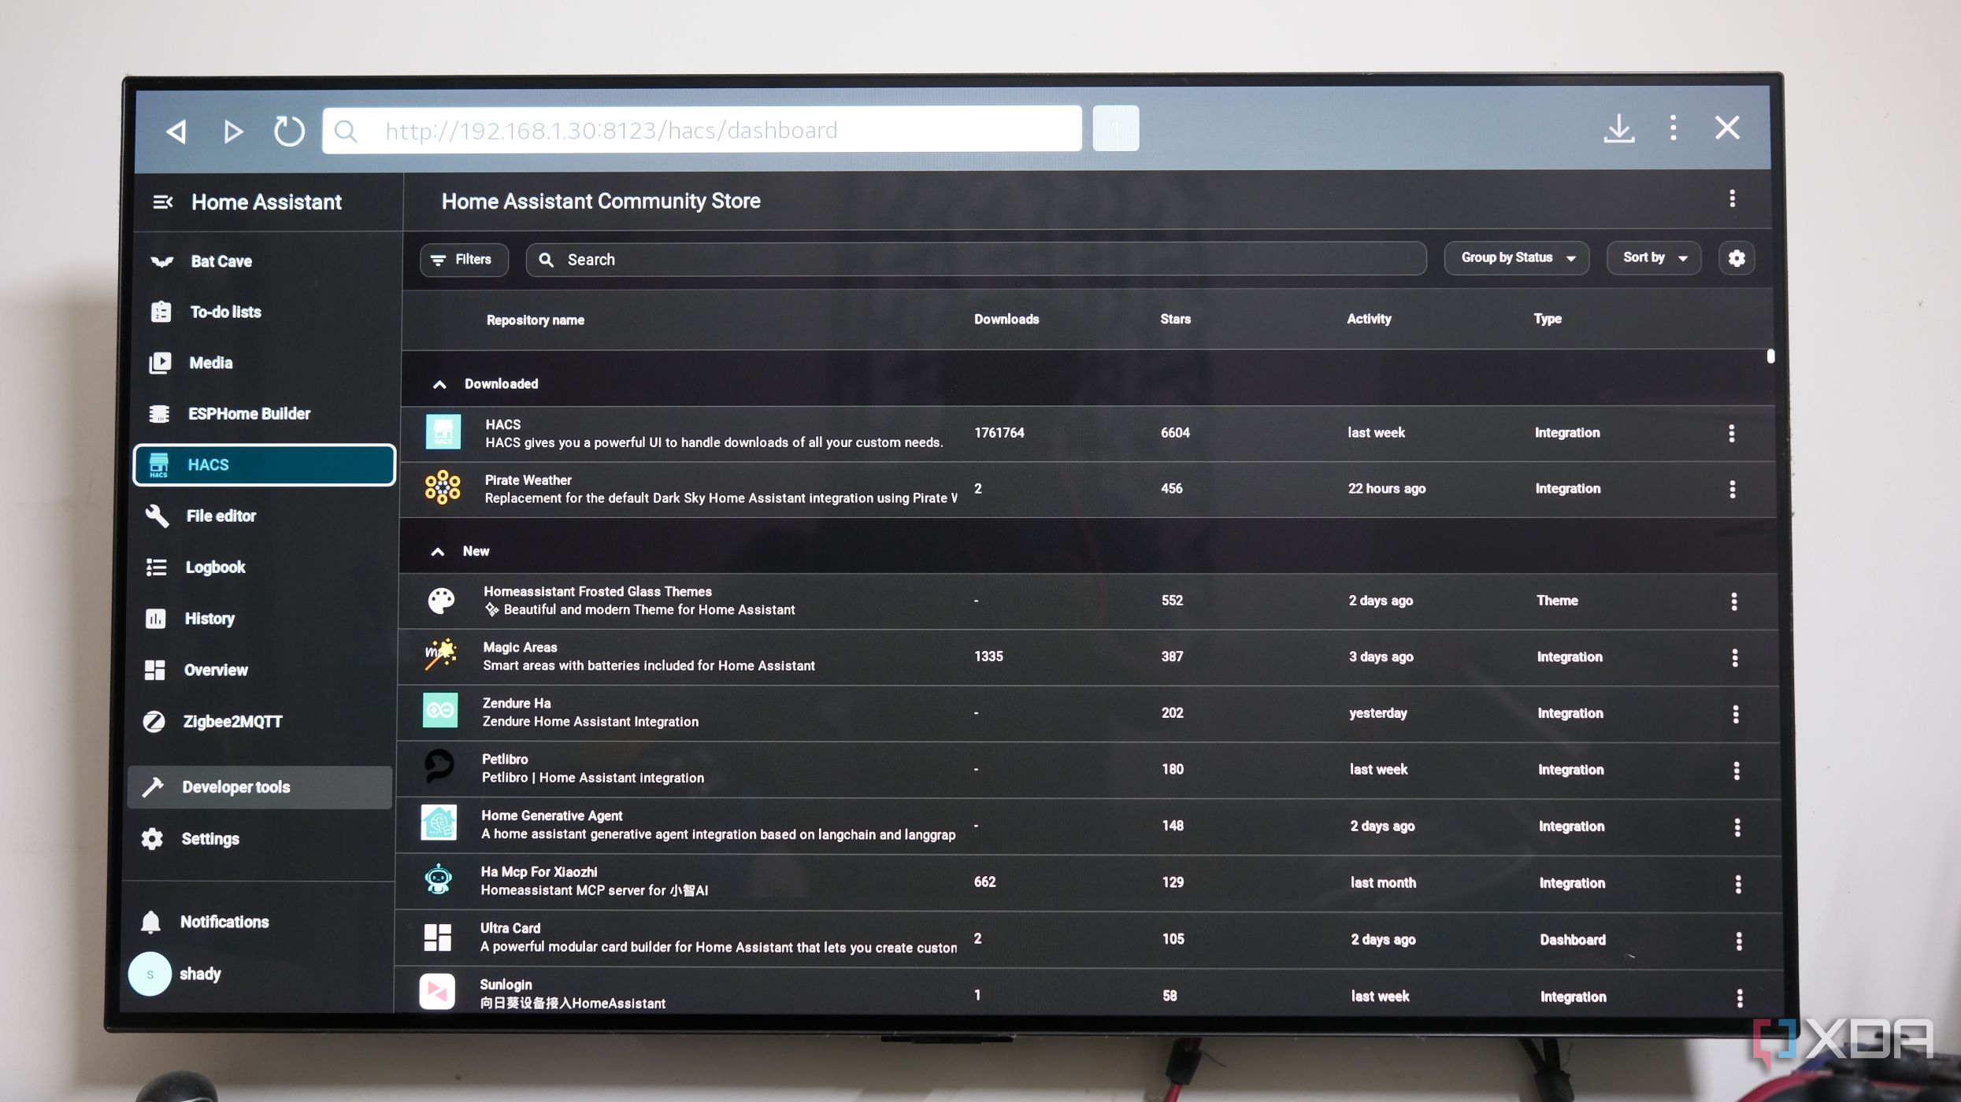1961x1102 pixels.
Task: Click the repository list vertical scrollbar
Action: pyautogui.click(x=1770, y=357)
